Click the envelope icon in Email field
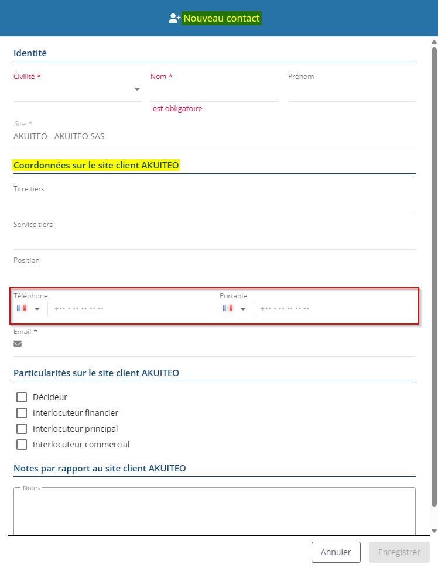Screen dimensions: 438x568 tap(18, 344)
